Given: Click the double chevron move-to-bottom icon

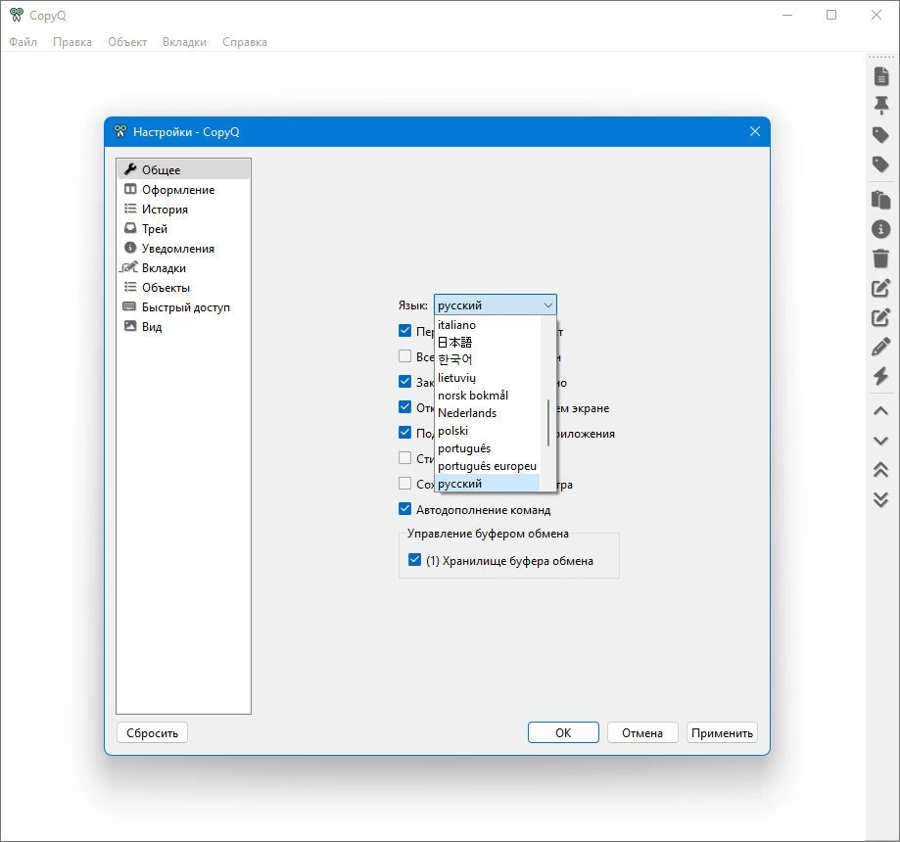Looking at the screenshot, I should click(x=881, y=499).
